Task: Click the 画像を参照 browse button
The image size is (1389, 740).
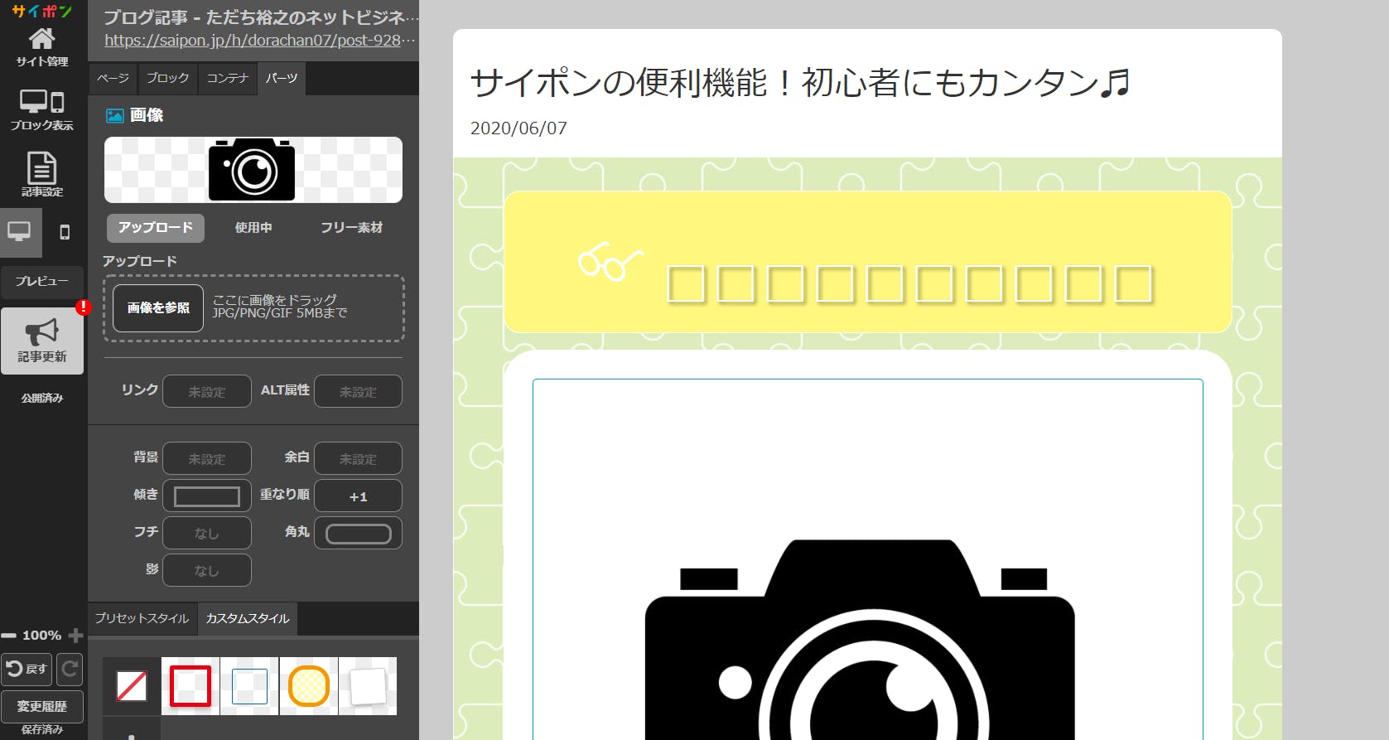Action: [158, 308]
